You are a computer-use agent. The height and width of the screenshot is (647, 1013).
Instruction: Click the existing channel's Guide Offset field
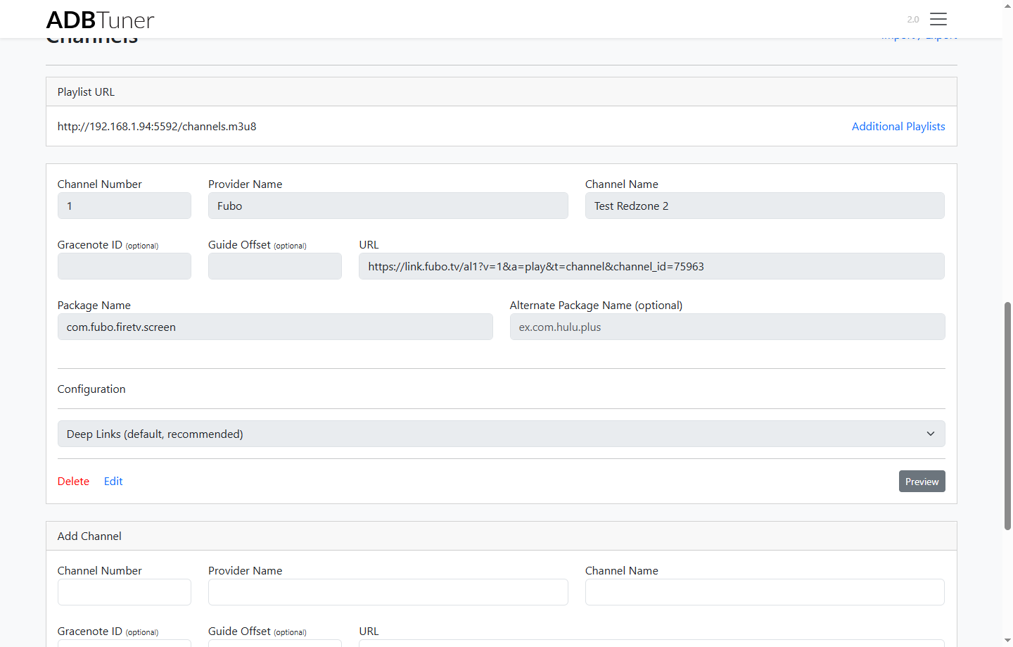(274, 267)
